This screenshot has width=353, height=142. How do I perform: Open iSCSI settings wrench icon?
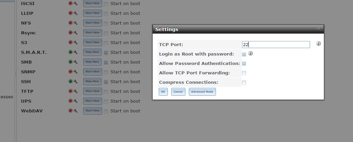(x=75, y=3)
